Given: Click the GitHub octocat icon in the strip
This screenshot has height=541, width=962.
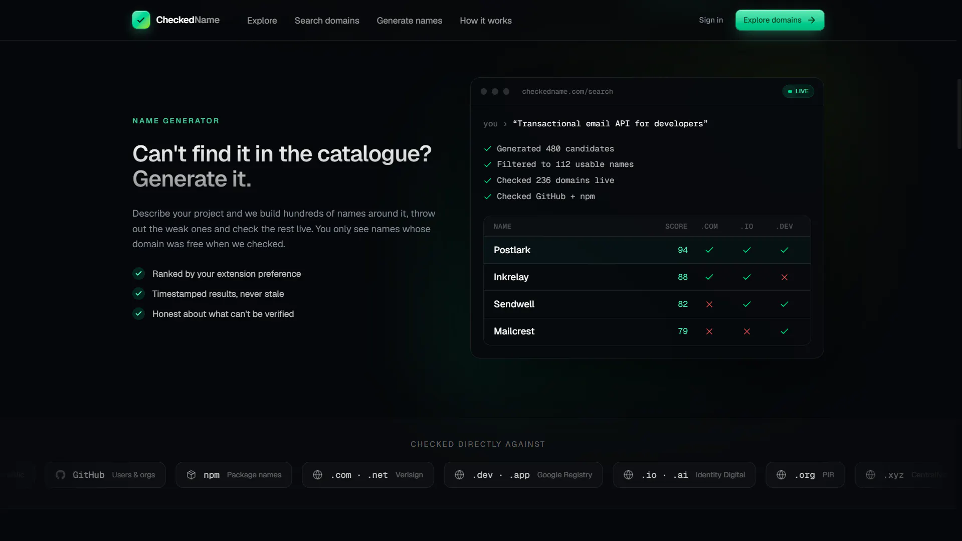Looking at the screenshot, I should click(x=60, y=474).
